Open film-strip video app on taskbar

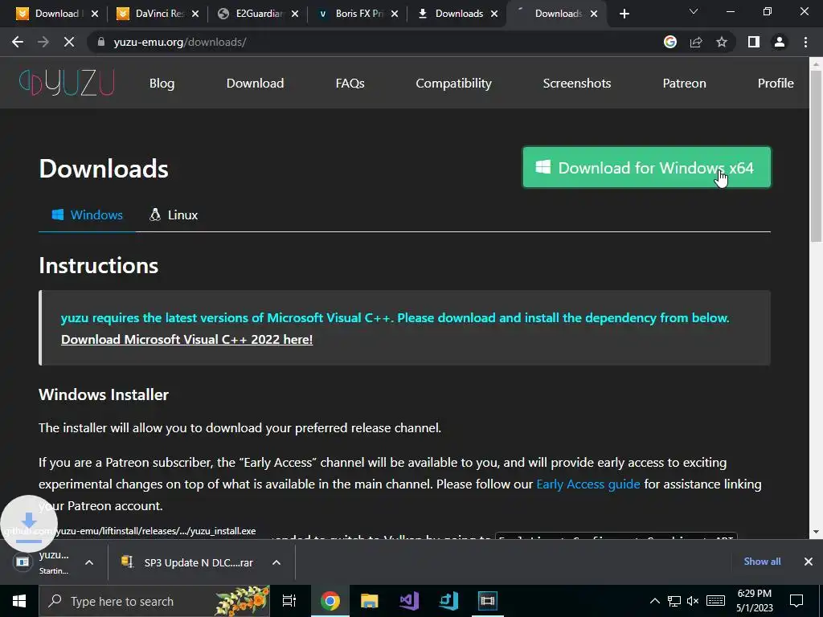coord(488,601)
